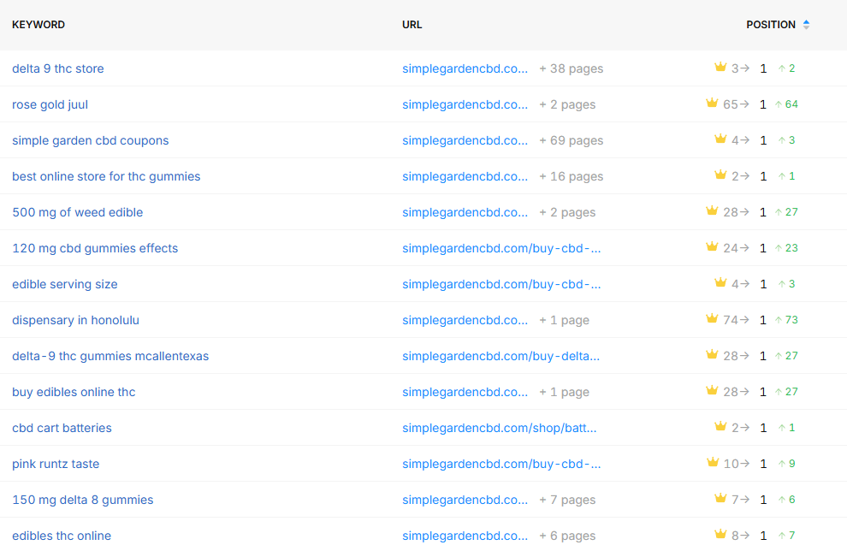Open the 'pink runtz taste' keyword
The height and width of the screenshot is (551, 847).
[x=56, y=464]
